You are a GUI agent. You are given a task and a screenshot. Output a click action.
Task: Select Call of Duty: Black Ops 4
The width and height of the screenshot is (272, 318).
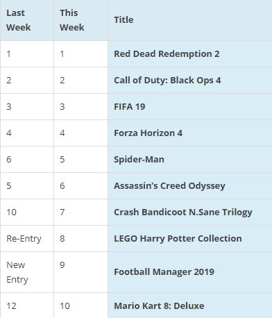tap(167, 81)
